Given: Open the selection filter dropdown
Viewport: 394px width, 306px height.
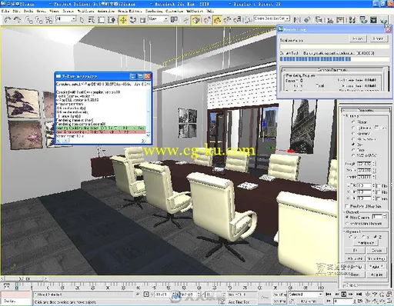Looking at the screenshot, I should click(74, 19).
